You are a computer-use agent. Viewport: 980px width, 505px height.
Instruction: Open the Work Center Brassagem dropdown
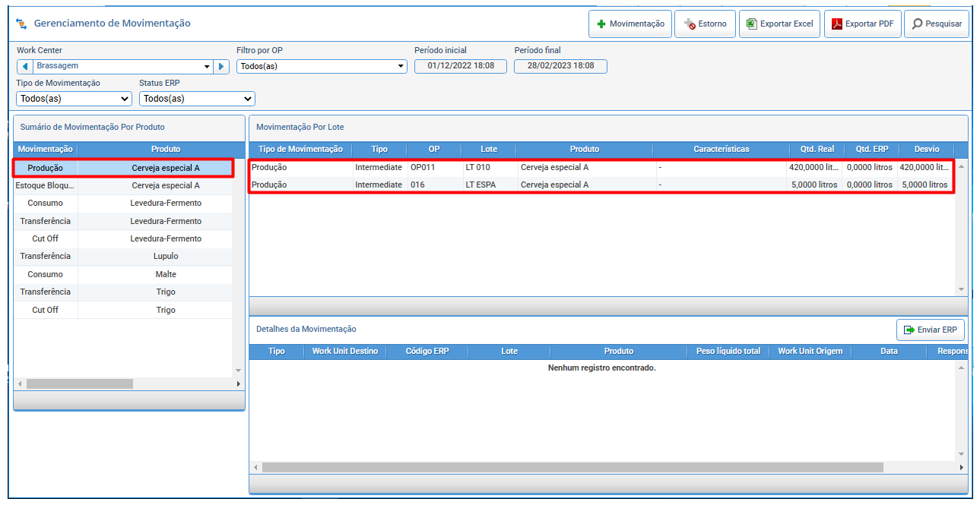click(122, 66)
